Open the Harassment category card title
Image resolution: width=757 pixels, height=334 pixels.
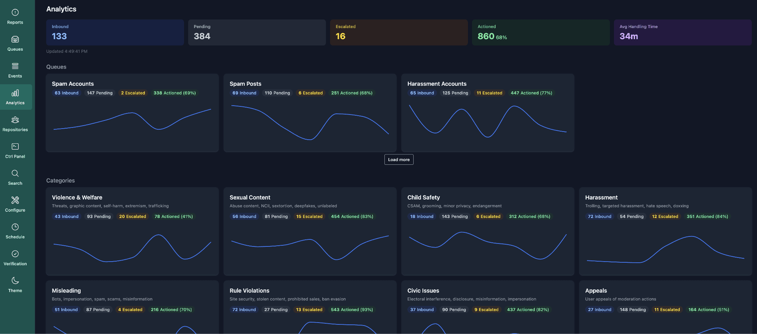tap(601, 198)
